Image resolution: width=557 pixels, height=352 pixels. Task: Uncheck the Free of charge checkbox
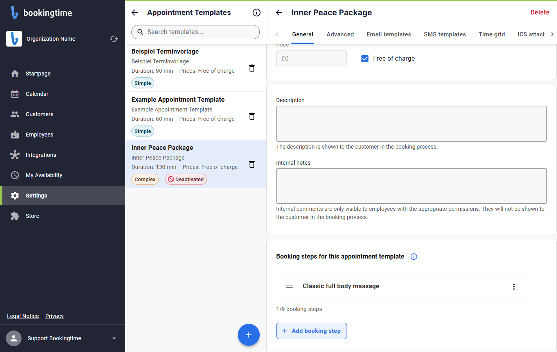[365, 59]
